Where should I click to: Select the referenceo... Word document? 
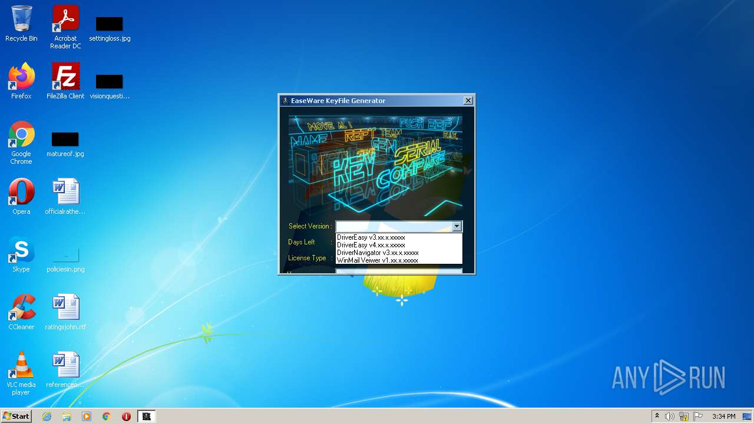pyautogui.click(x=65, y=370)
